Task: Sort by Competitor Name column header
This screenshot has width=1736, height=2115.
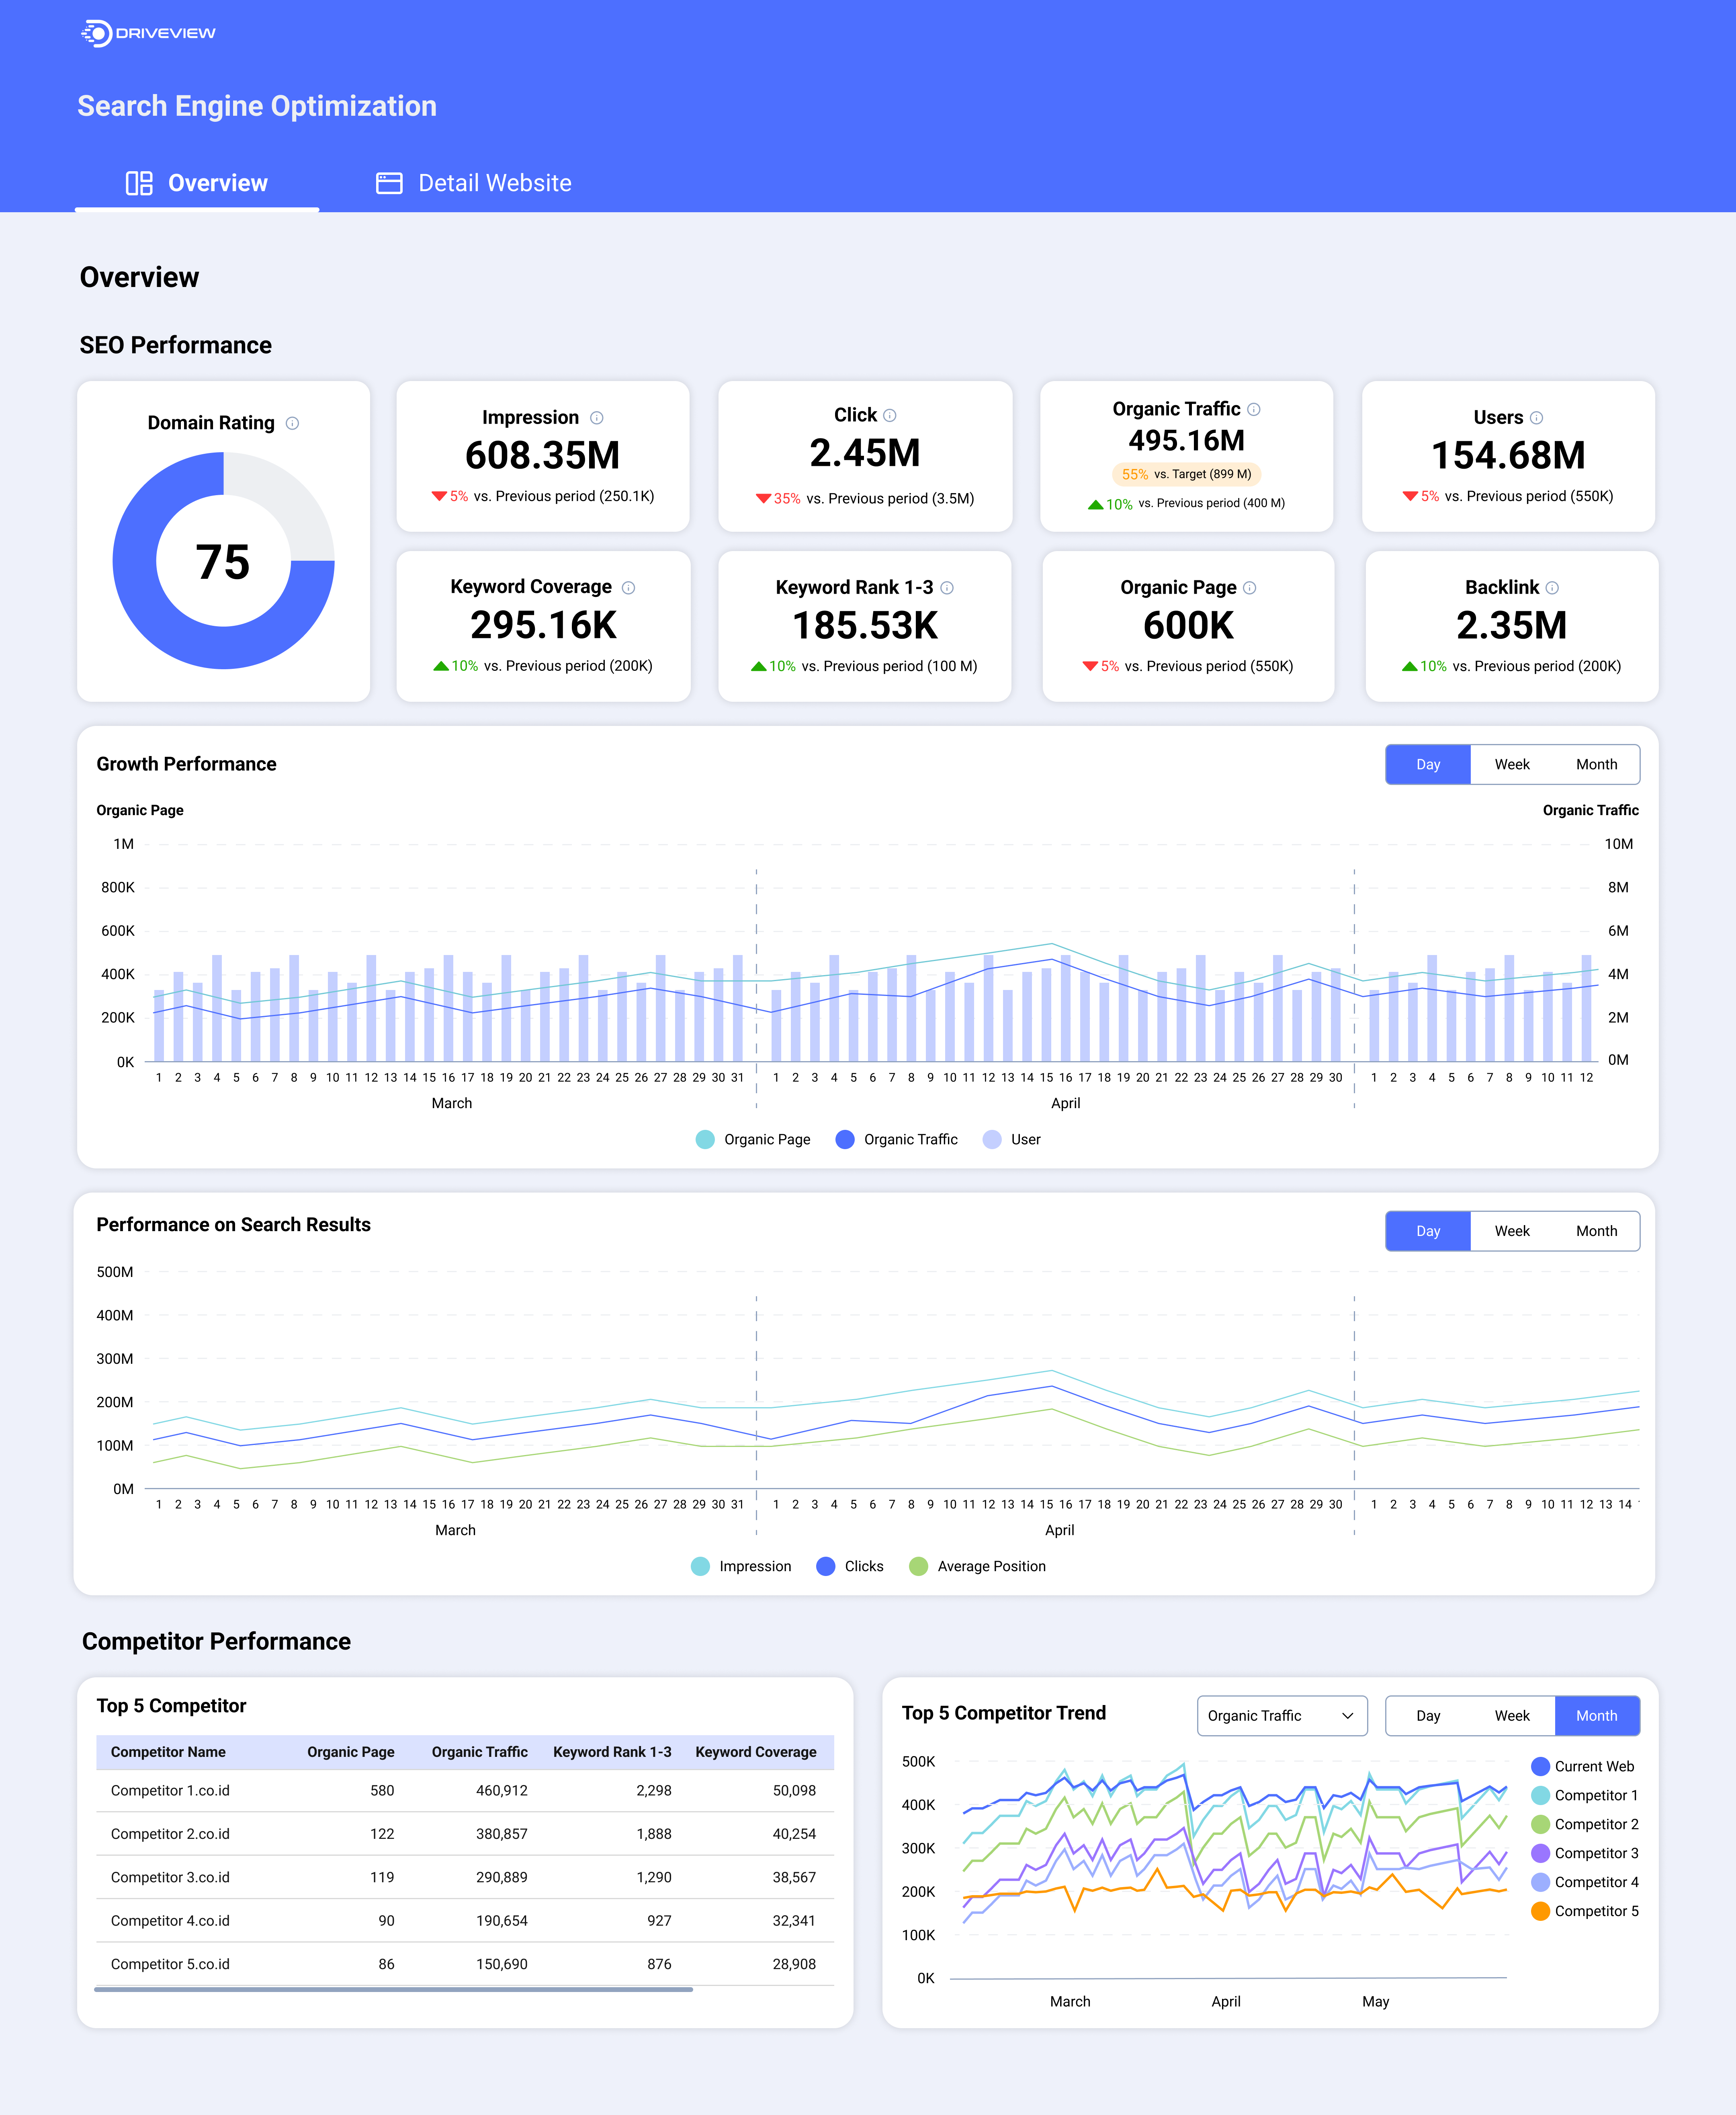Action: coord(168,1752)
